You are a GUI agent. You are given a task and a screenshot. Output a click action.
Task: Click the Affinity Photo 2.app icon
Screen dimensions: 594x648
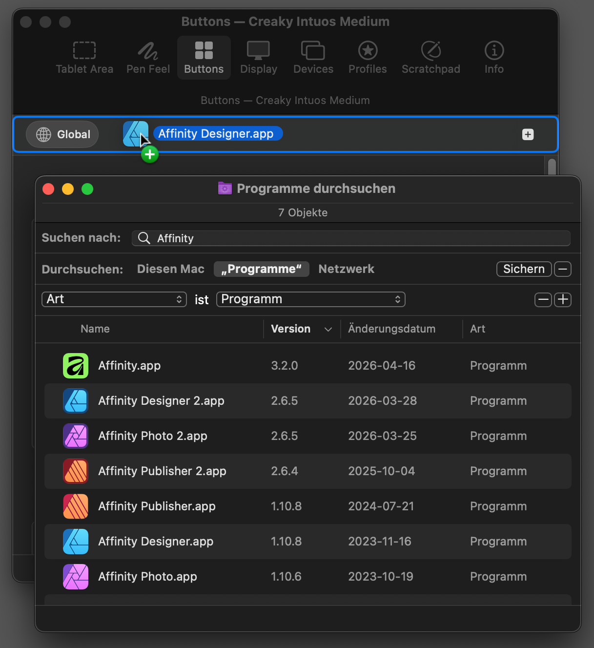(76, 436)
